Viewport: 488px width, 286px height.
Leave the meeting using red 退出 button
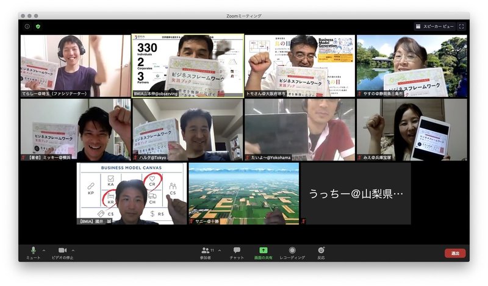(x=455, y=253)
